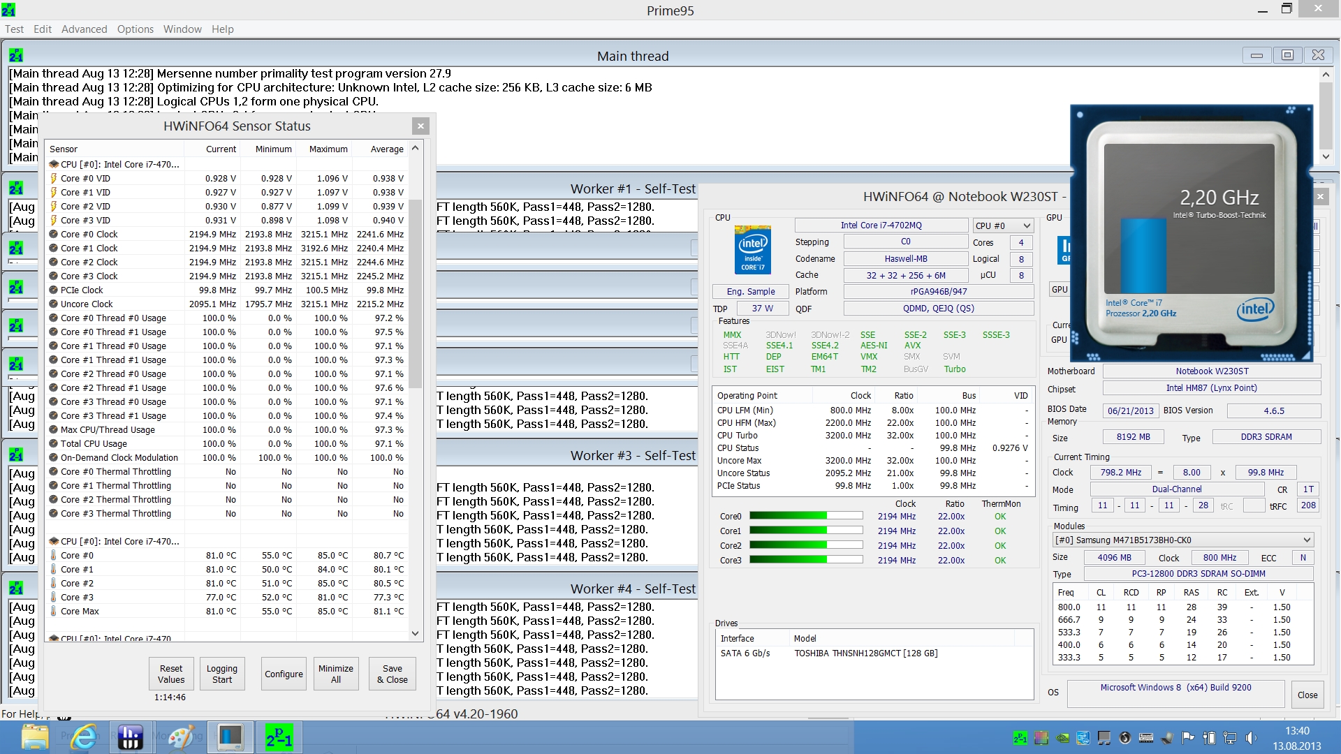Click HWiNFO taskbar icon
Screen dimensions: 1341x754
tap(131, 737)
